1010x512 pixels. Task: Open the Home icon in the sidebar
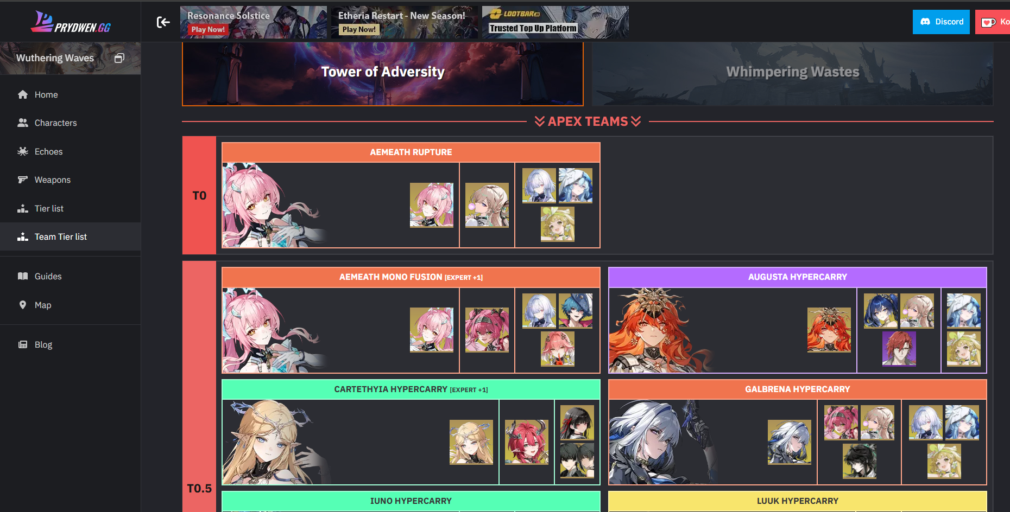(x=23, y=94)
